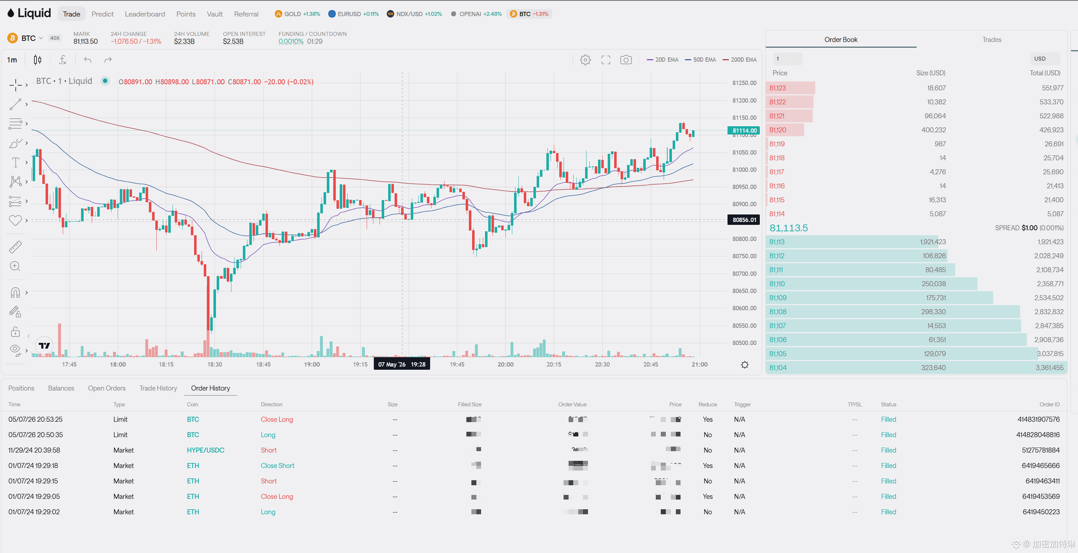This screenshot has width=1078, height=553.
Task: Change the USD denomination dropdown
Action: 1045,58
